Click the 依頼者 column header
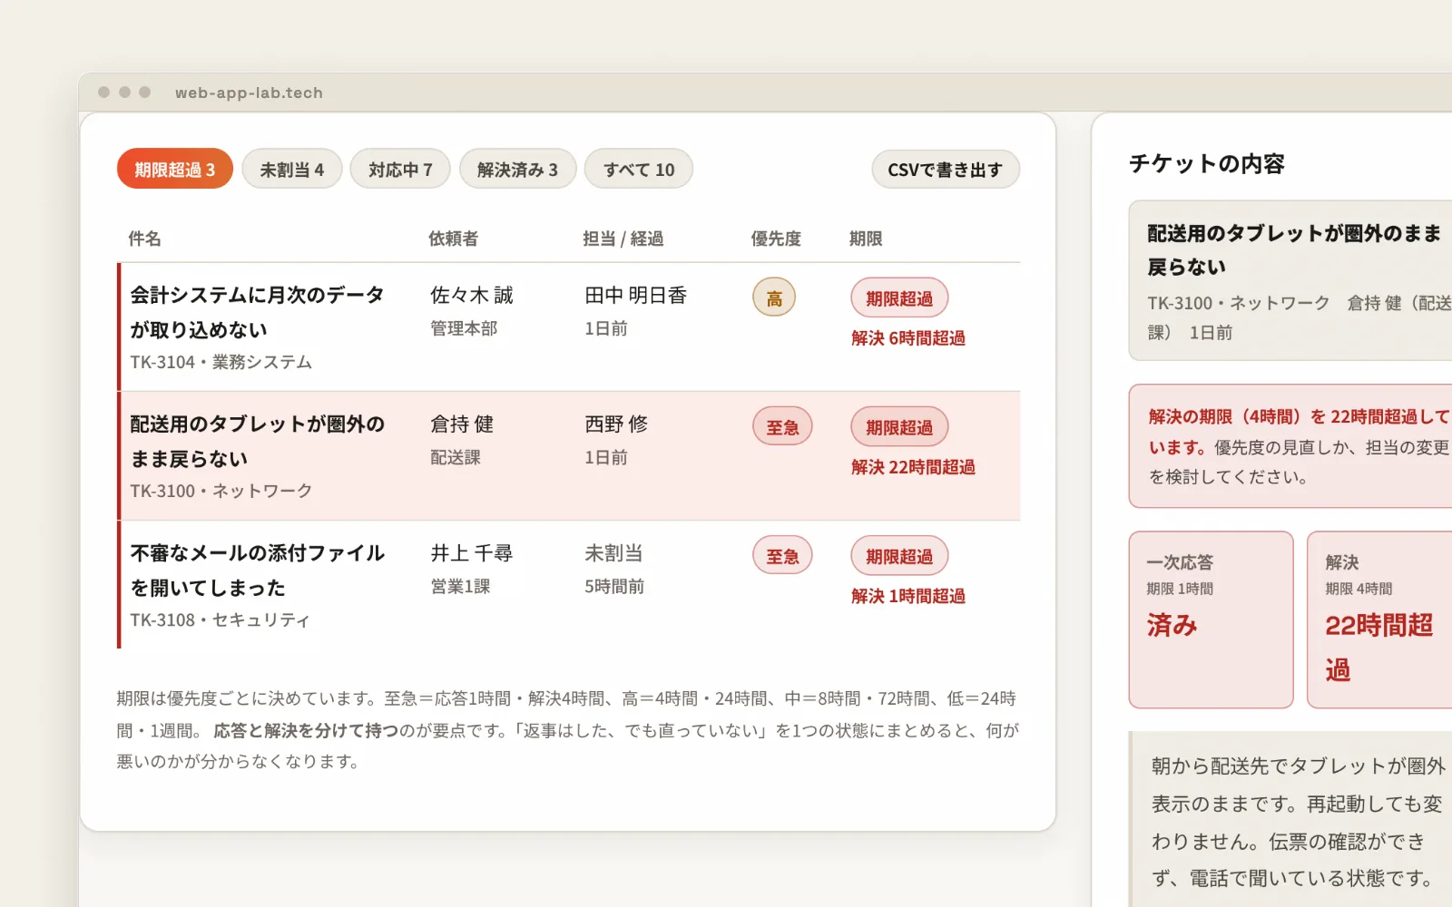The height and width of the screenshot is (907, 1452). pyautogui.click(x=454, y=239)
